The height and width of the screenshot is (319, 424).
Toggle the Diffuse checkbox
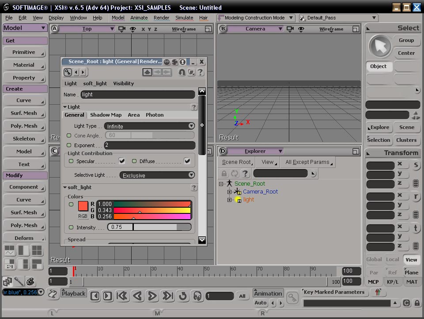click(x=187, y=161)
